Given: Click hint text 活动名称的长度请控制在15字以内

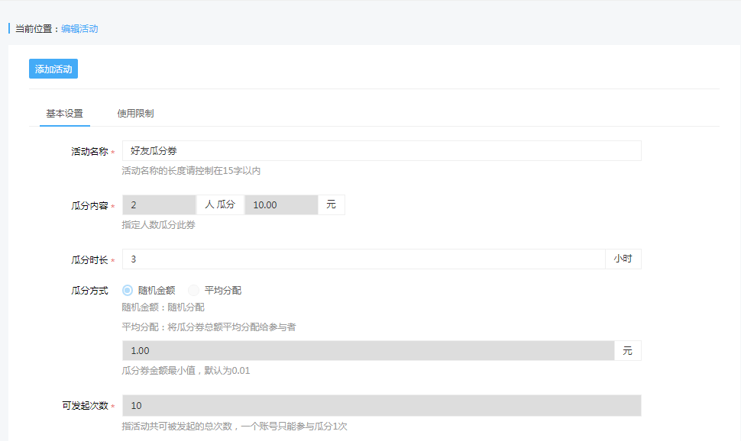Looking at the screenshot, I should click(x=191, y=171).
